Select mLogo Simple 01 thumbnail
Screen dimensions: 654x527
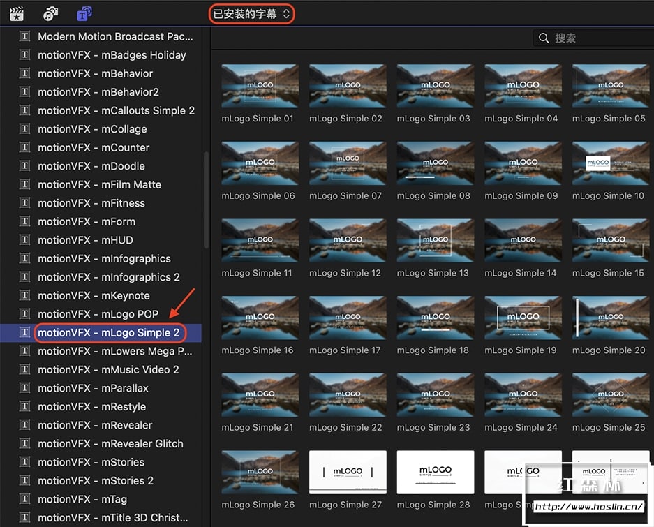point(260,86)
